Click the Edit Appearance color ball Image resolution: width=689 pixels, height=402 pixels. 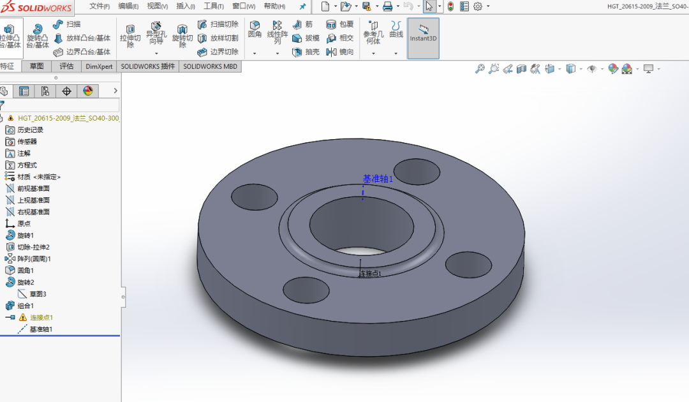(x=612, y=69)
